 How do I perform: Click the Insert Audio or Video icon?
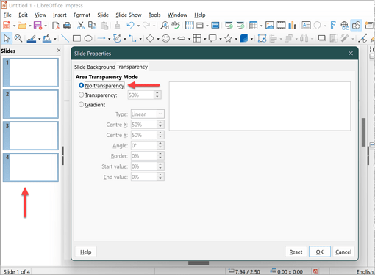[281, 26]
